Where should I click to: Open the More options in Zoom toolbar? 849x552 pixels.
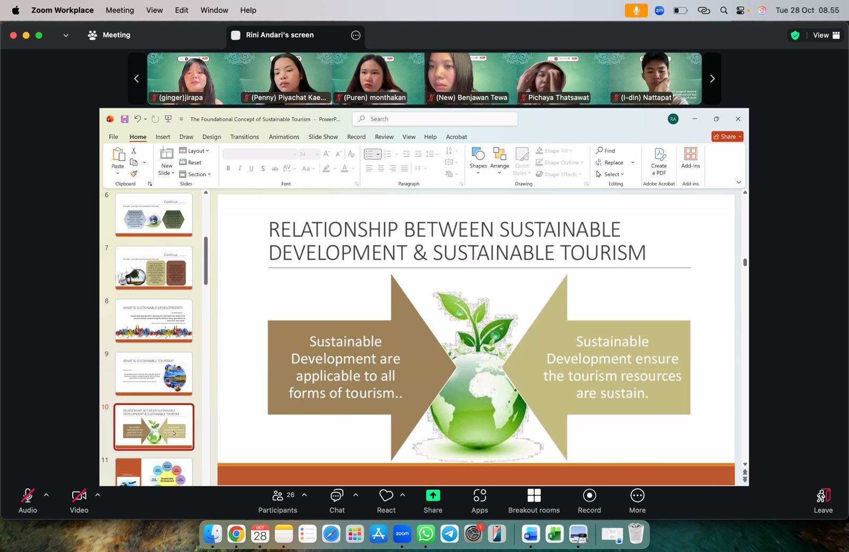tap(637, 501)
